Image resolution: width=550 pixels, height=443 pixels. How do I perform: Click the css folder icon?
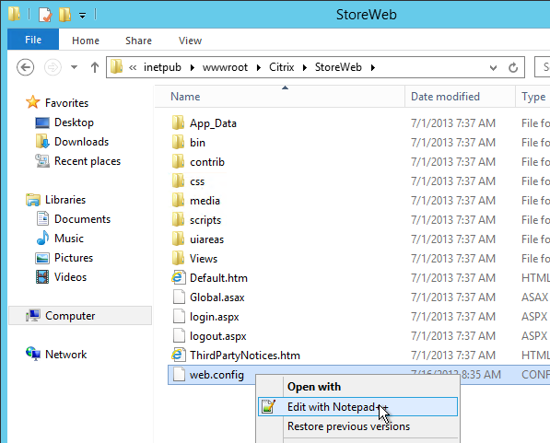click(x=178, y=181)
